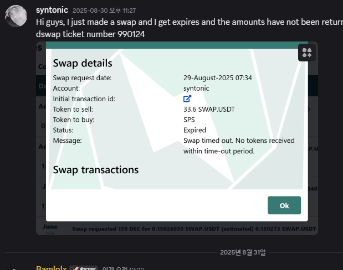Click the swap request date value
This screenshot has width=343, height=270.
218,78
